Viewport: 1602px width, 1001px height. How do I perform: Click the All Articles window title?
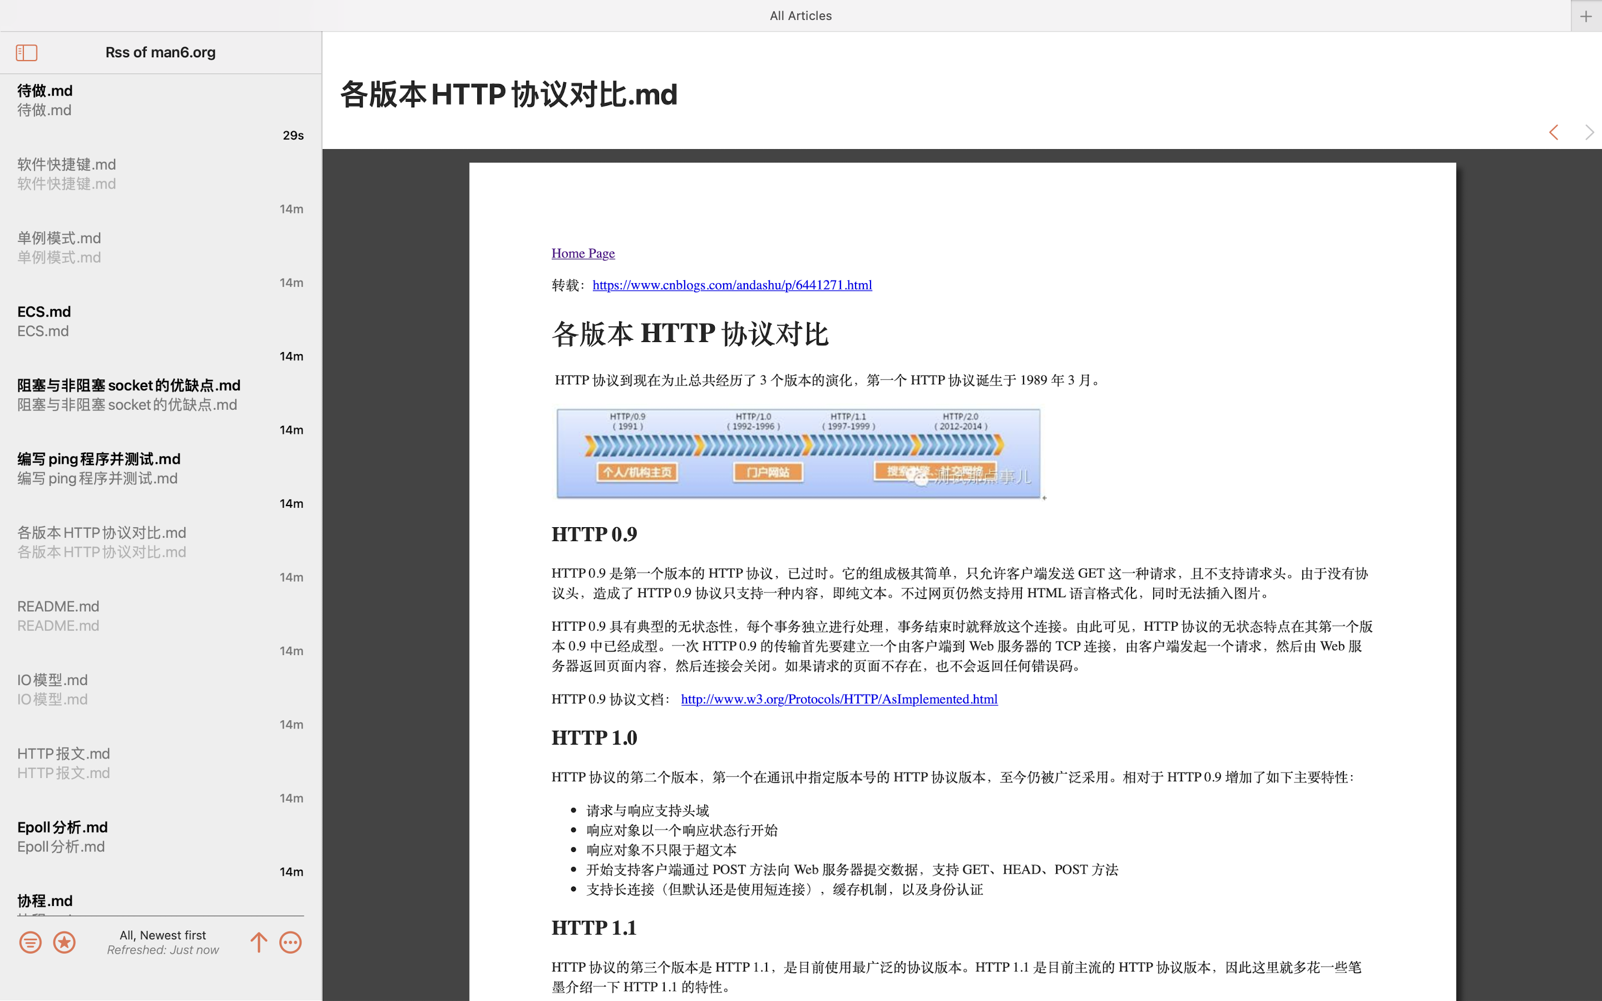[800, 16]
